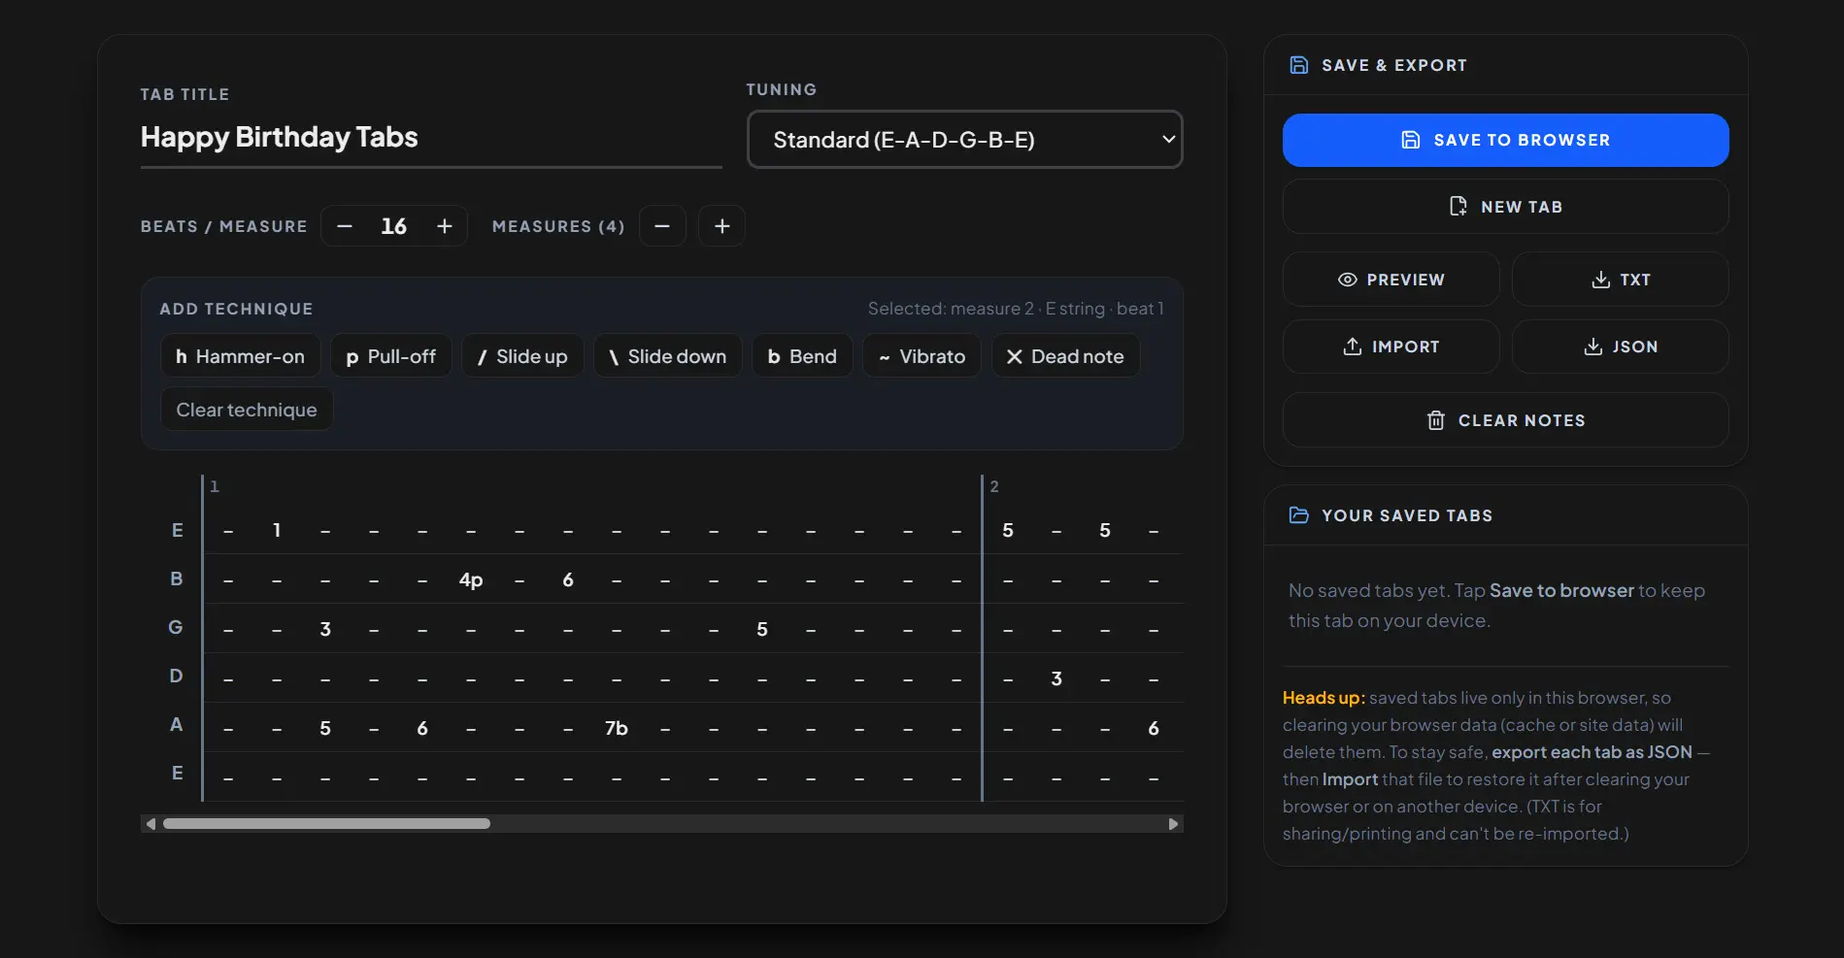Image resolution: width=1844 pixels, height=958 pixels.
Task: Import a tab file
Action: point(1391,347)
